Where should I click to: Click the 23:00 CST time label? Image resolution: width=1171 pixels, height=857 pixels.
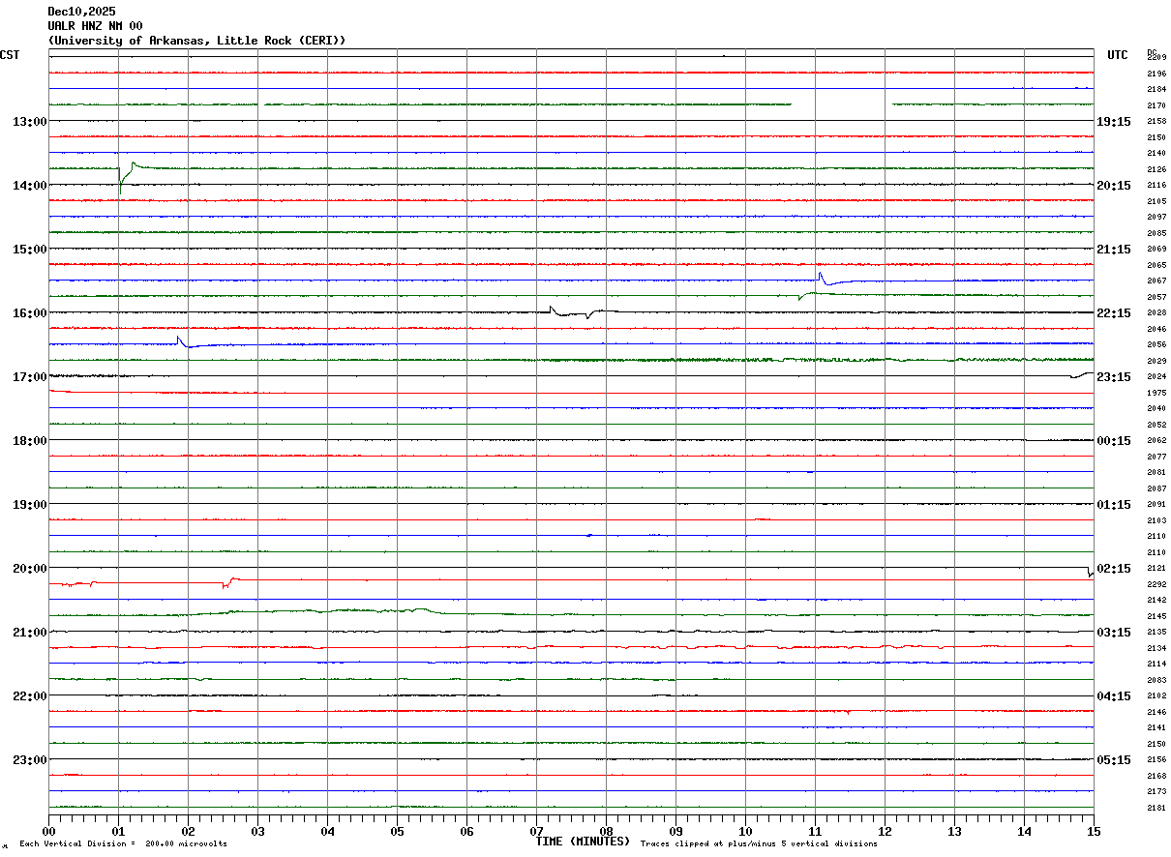29,759
